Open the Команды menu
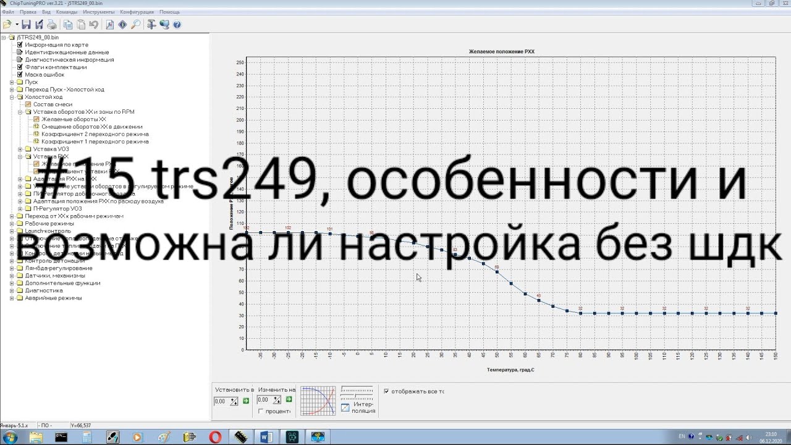The image size is (791, 445). [x=67, y=12]
